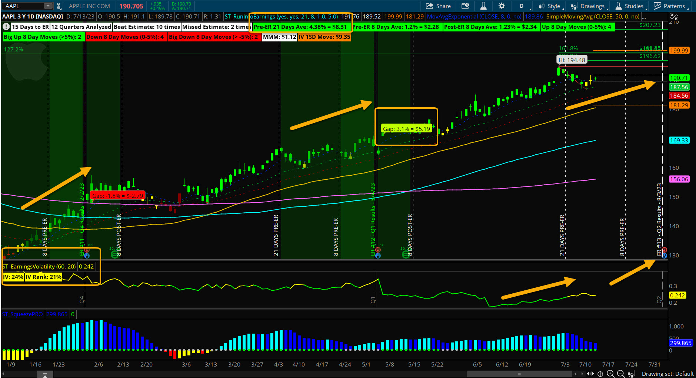The image size is (696, 378).
Task: Select the percent drawing icon at bottom right
Action: pos(631,374)
